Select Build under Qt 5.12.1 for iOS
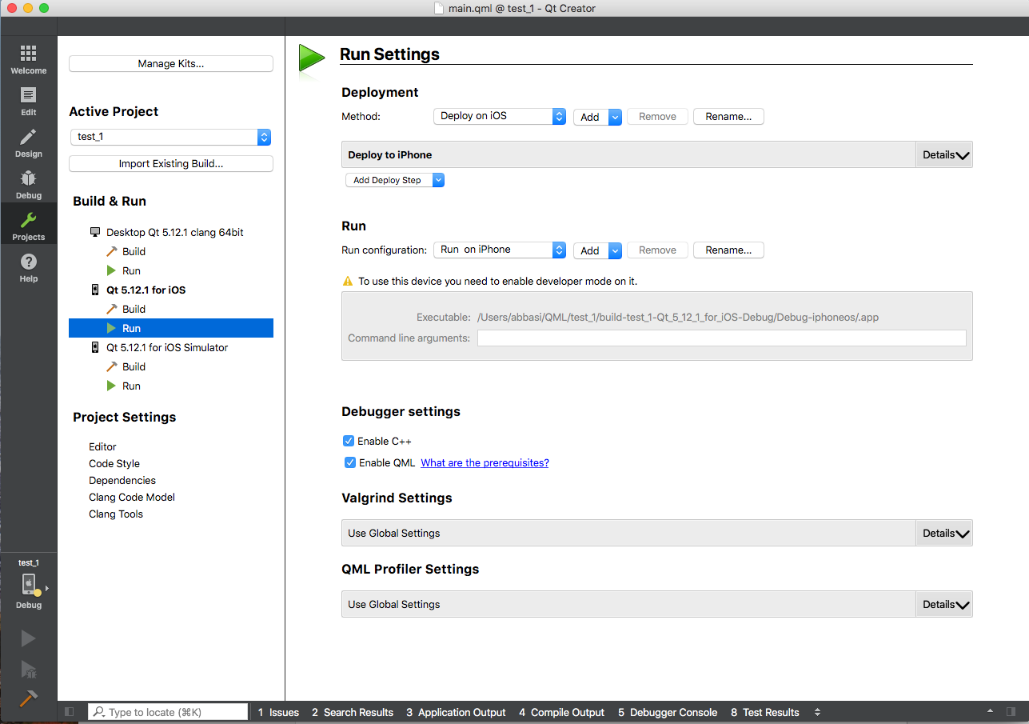The width and height of the screenshot is (1029, 724). [x=134, y=309]
